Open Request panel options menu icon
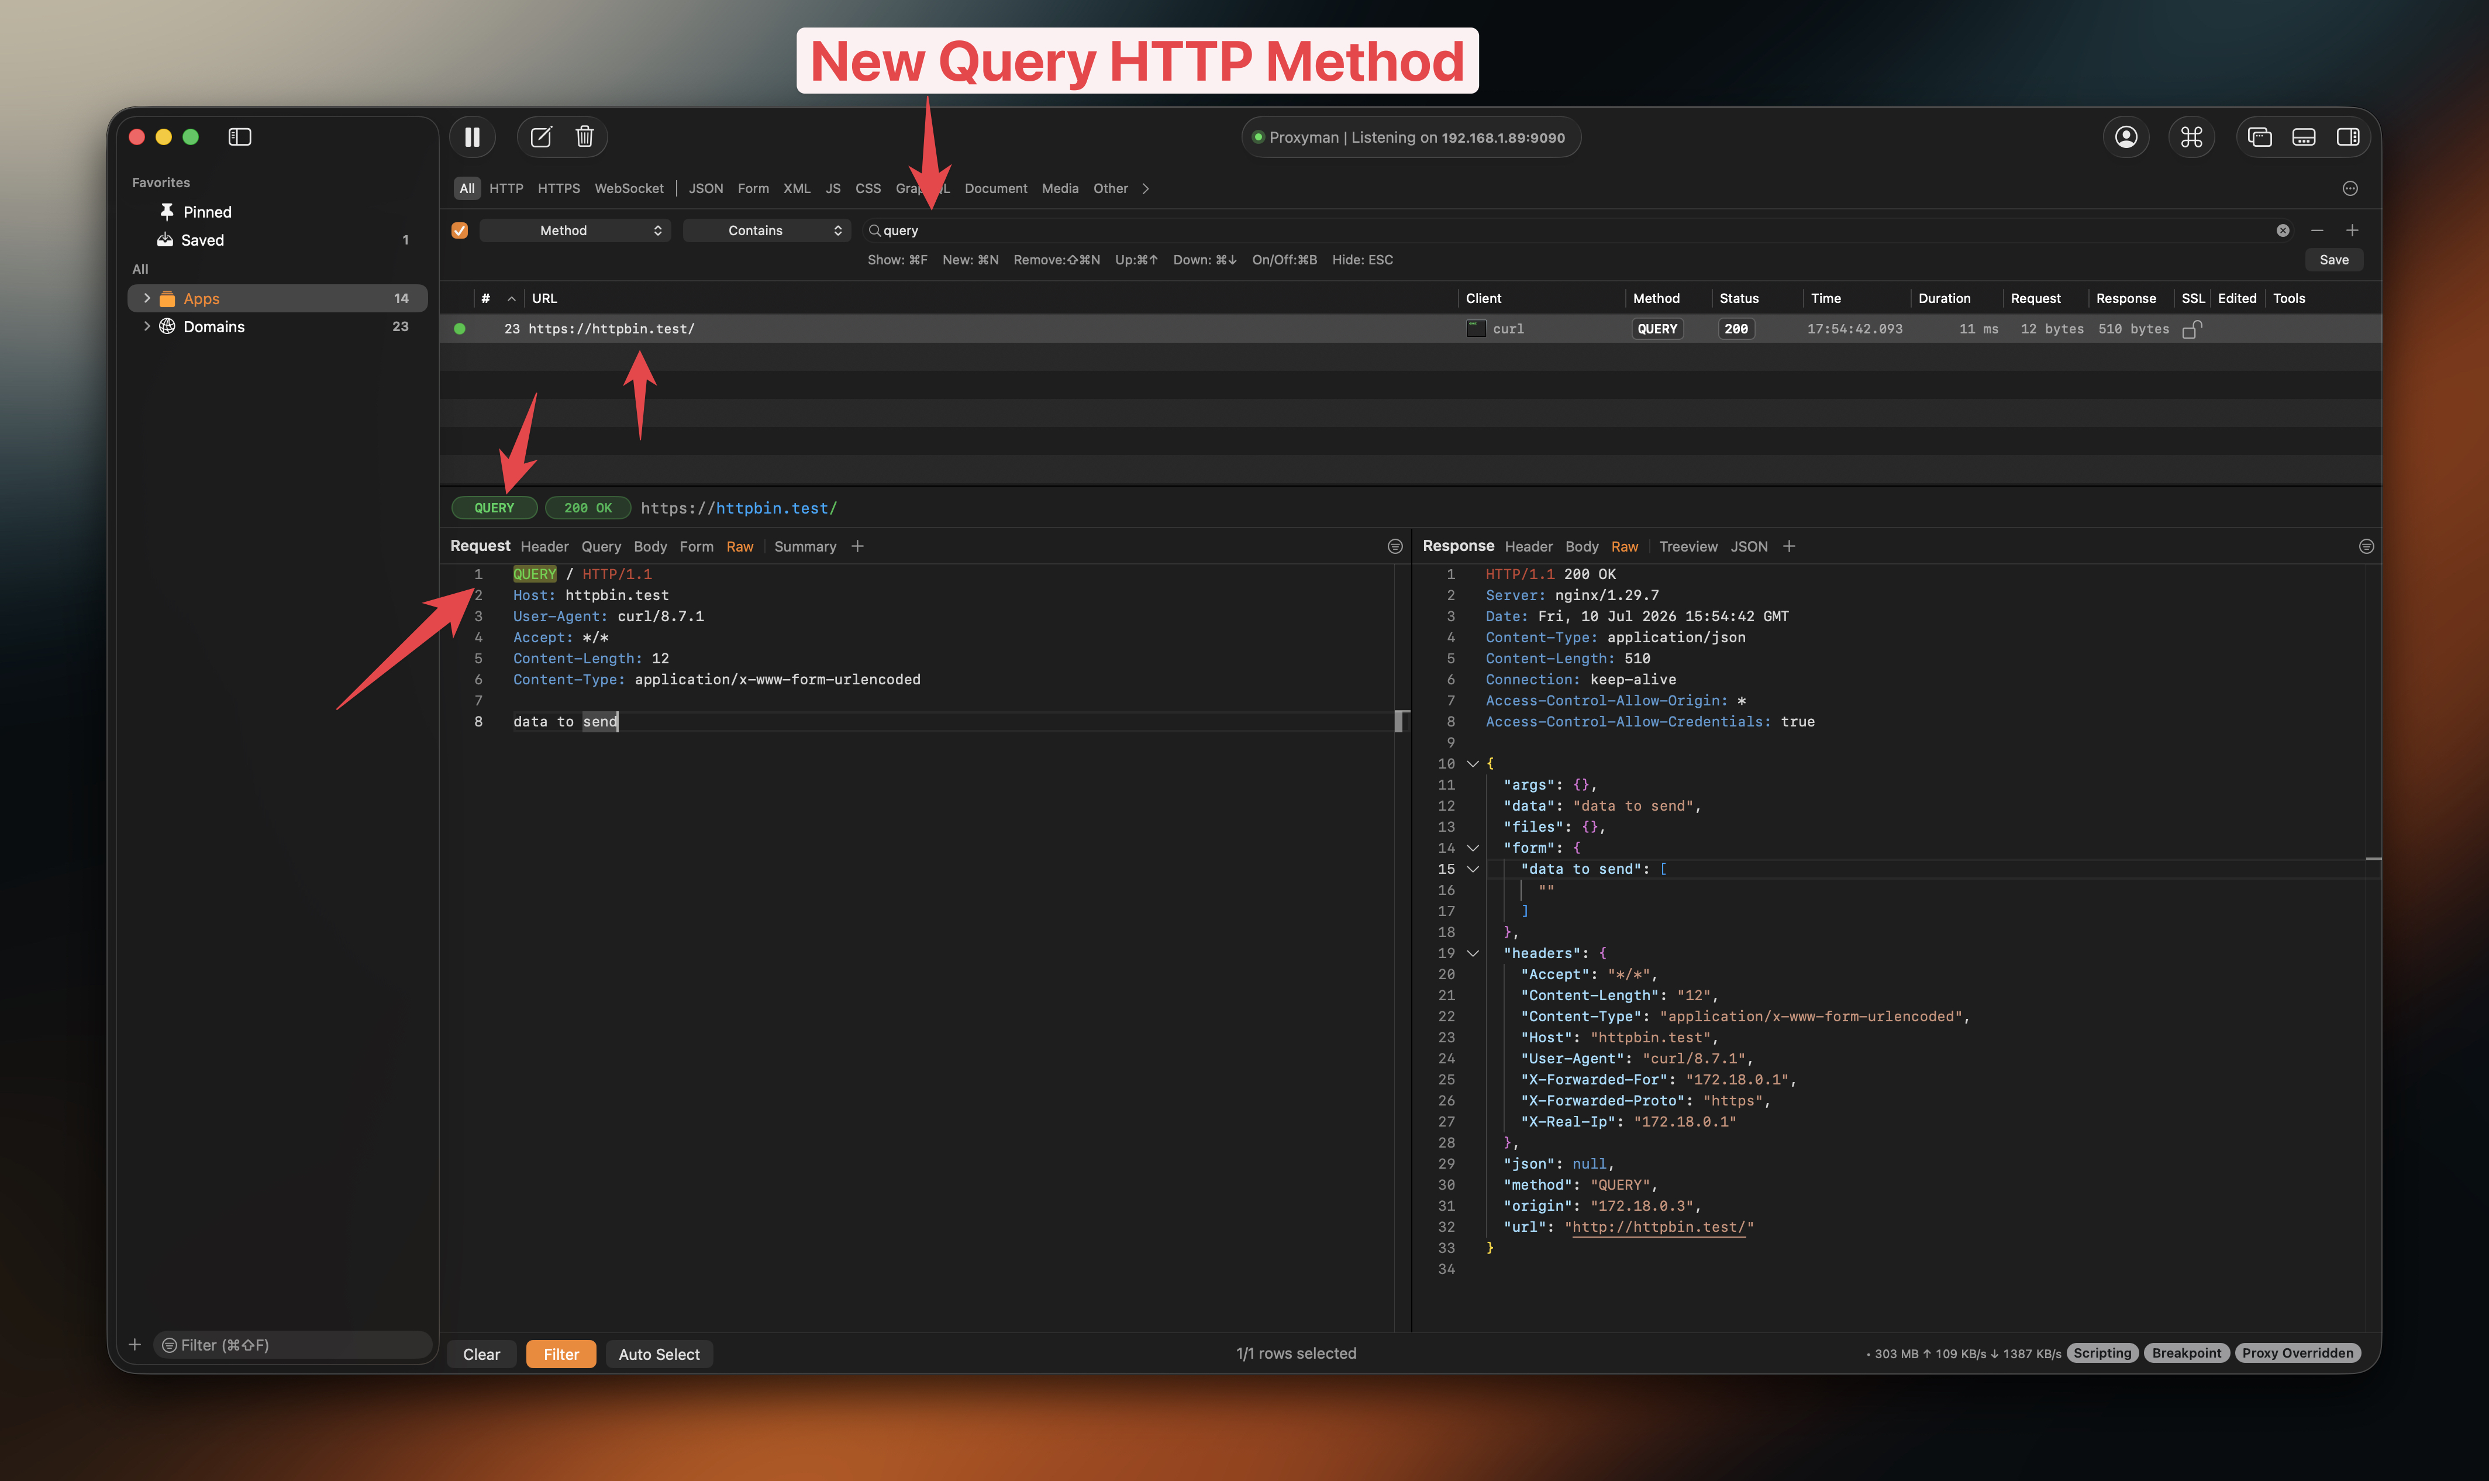The image size is (2489, 1481). [1395, 546]
